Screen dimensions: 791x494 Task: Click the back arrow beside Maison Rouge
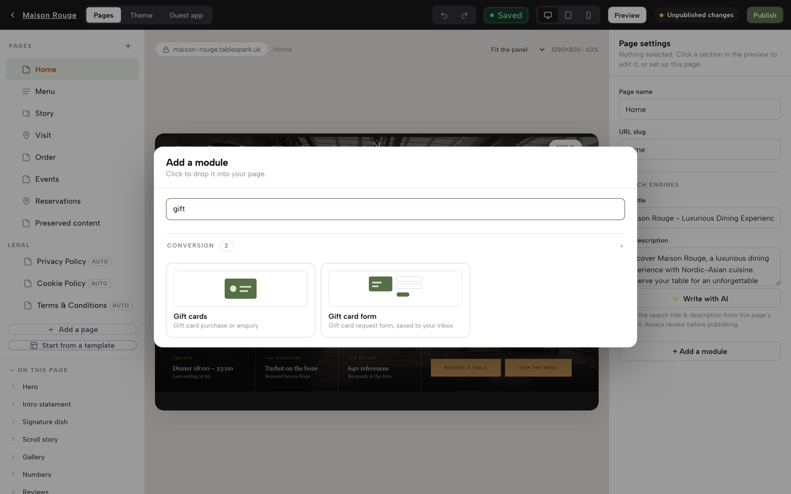[x=13, y=15]
